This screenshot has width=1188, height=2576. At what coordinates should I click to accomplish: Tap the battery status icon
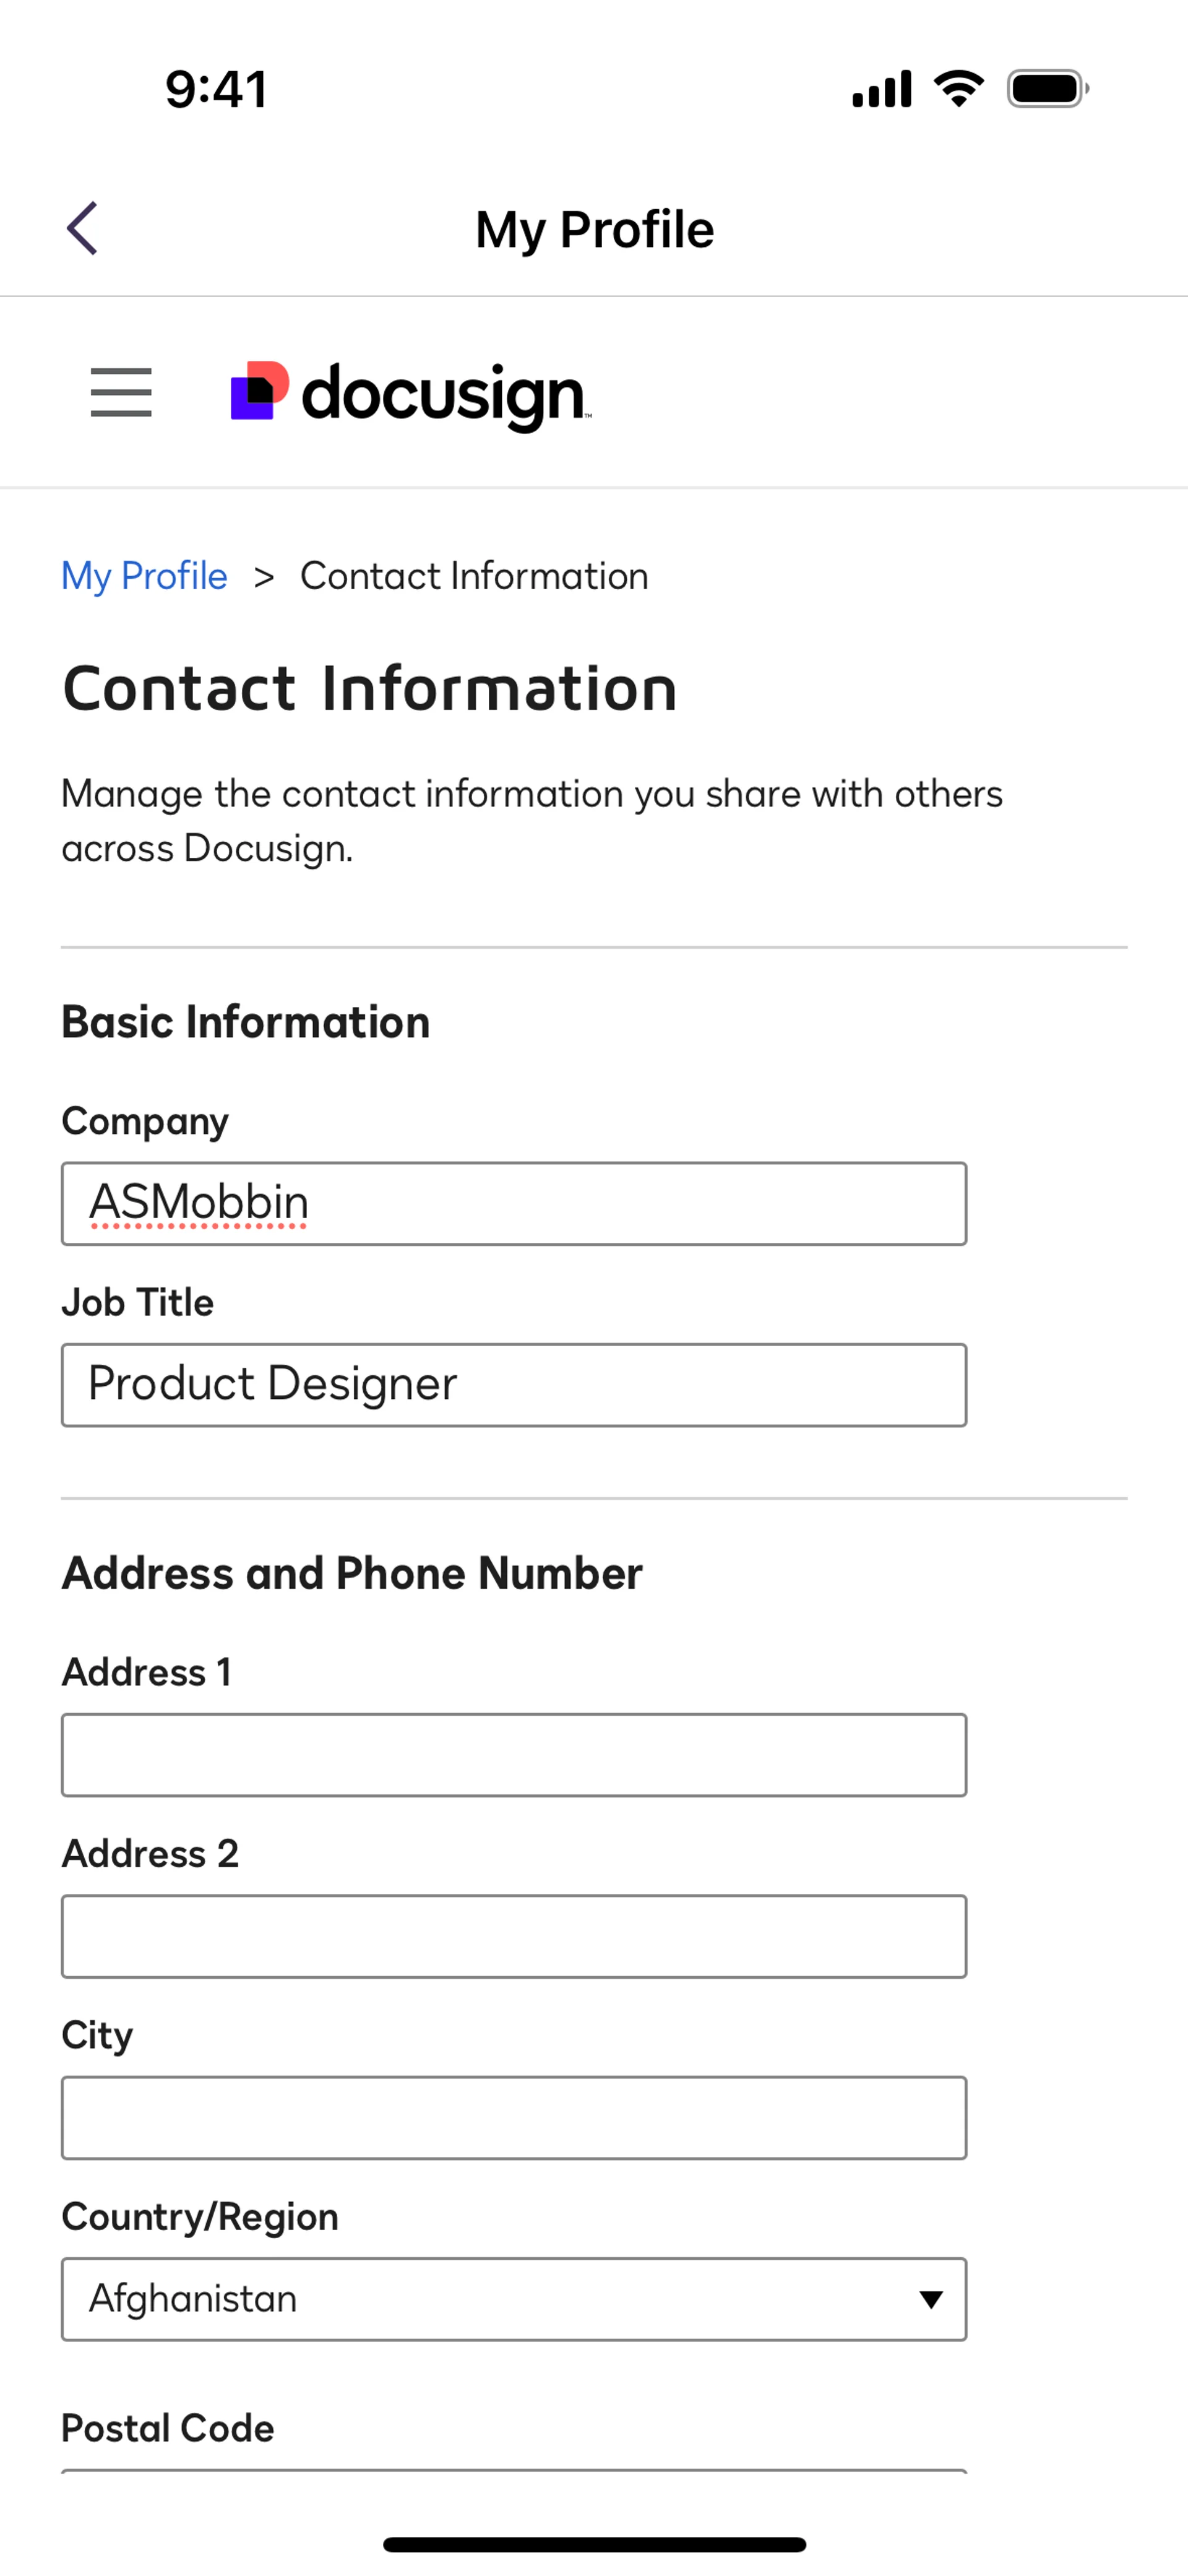tap(1046, 89)
